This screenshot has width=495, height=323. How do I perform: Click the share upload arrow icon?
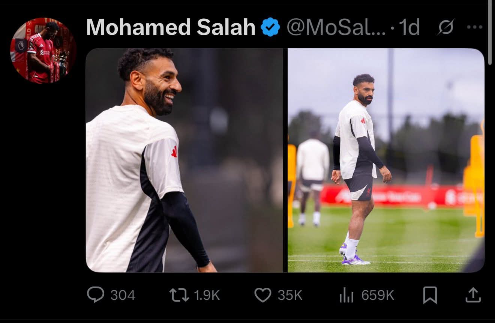473,295
